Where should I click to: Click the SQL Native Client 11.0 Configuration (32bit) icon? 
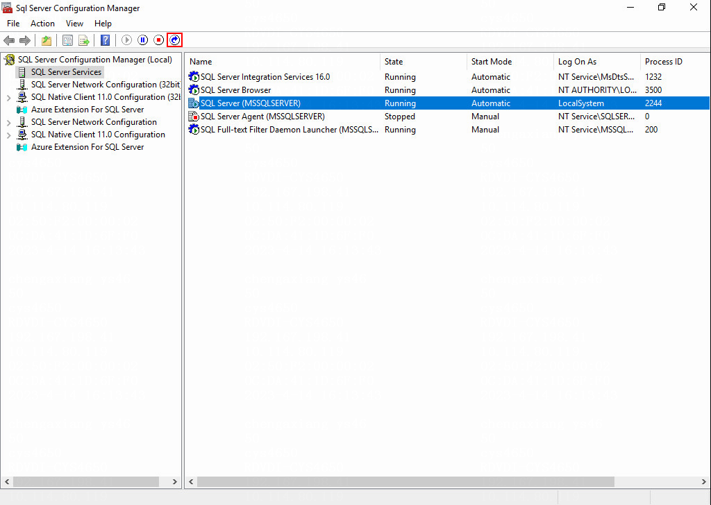[x=22, y=97]
